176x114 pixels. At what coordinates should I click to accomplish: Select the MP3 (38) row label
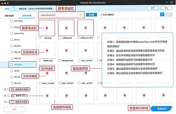tap(18, 65)
